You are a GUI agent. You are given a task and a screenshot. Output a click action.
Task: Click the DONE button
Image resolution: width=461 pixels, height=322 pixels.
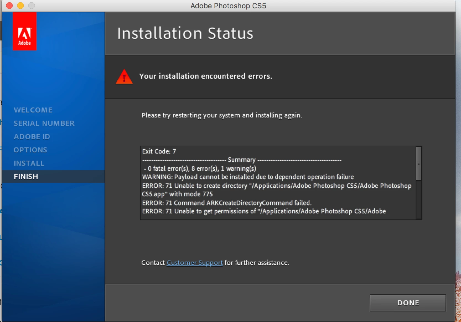pos(408,303)
